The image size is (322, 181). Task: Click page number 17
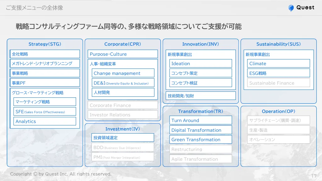point(314,176)
